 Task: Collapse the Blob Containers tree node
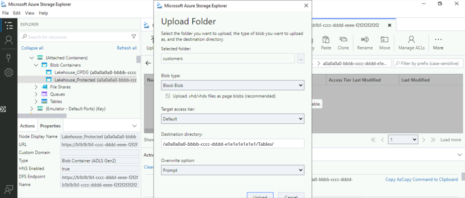coord(36,65)
